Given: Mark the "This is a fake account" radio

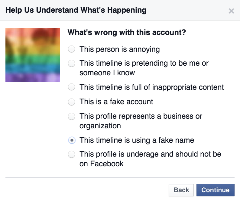Looking at the screenshot, I should tap(72, 102).
